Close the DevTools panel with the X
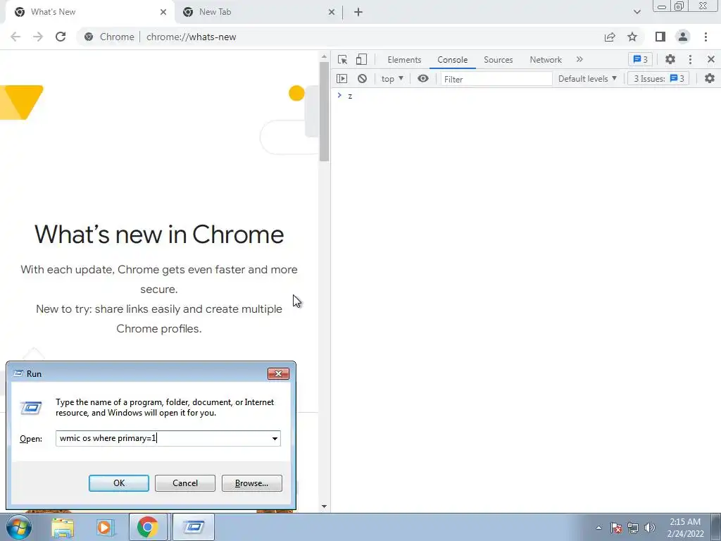The width and height of the screenshot is (721, 541). tap(711, 59)
